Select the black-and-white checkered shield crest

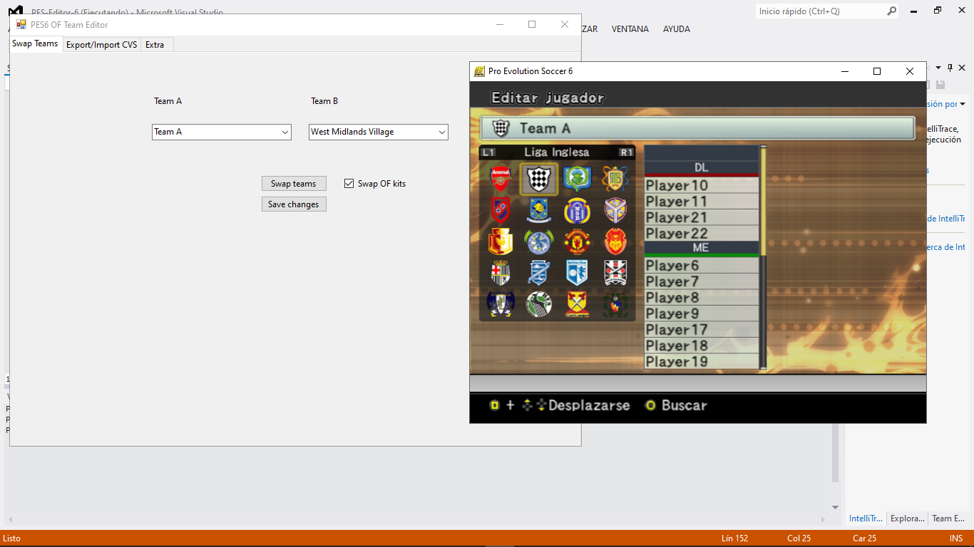point(539,179)
